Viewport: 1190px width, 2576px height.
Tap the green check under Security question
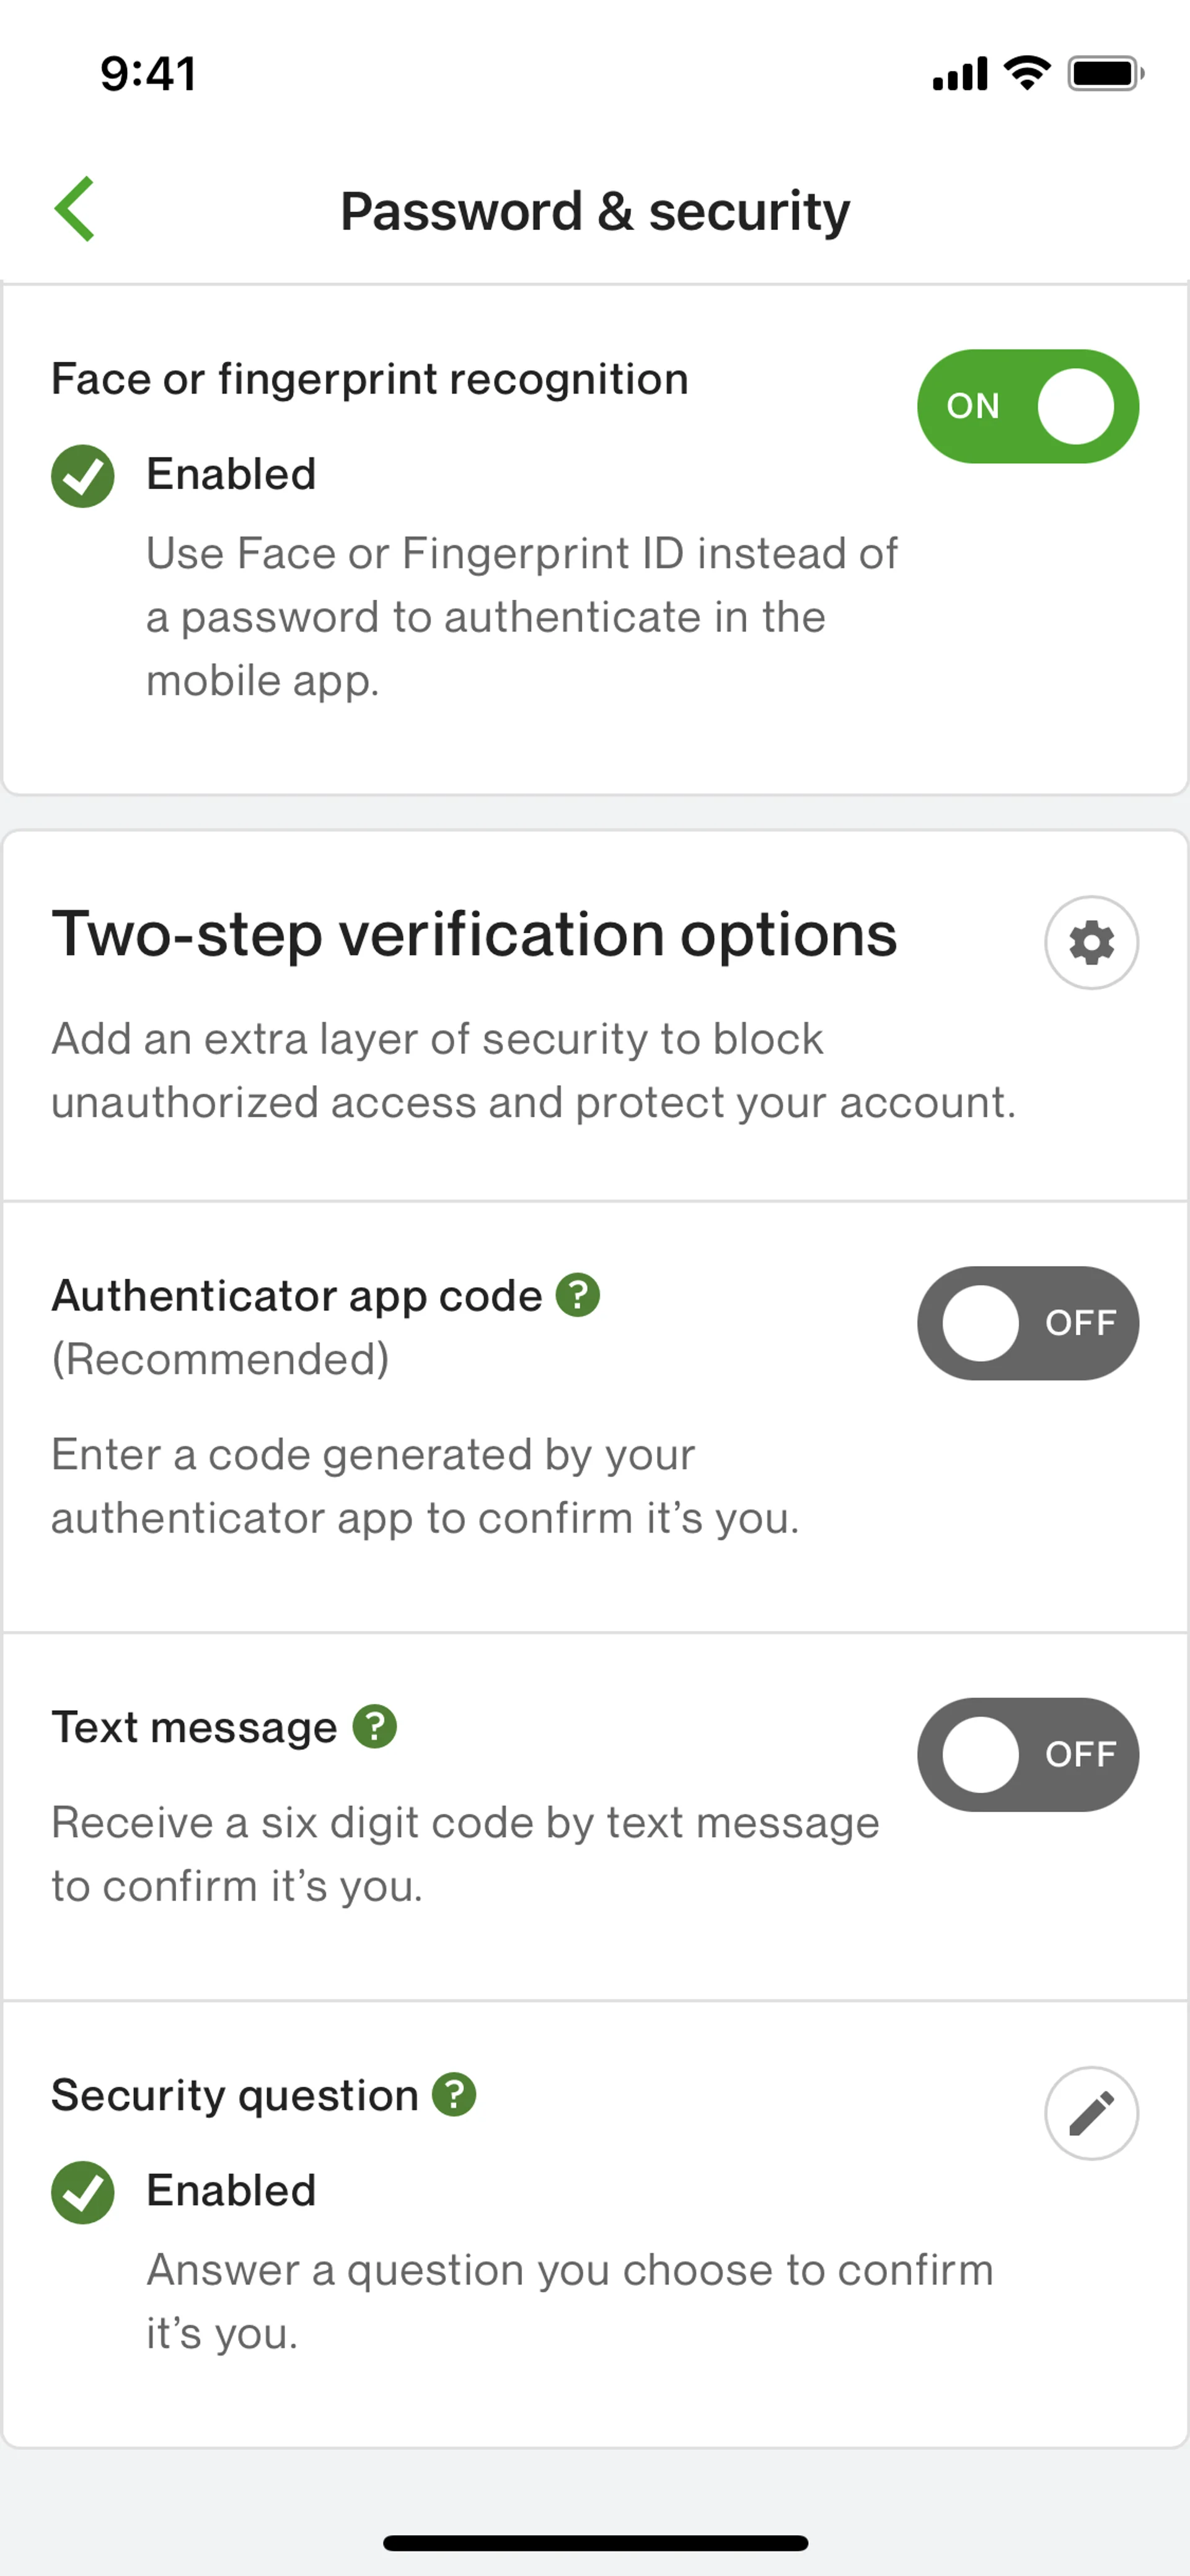83,2192
